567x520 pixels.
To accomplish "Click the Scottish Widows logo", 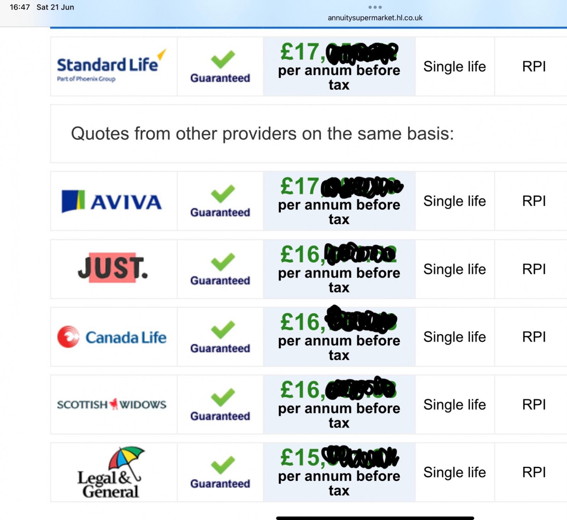I will tap(112, 404).
